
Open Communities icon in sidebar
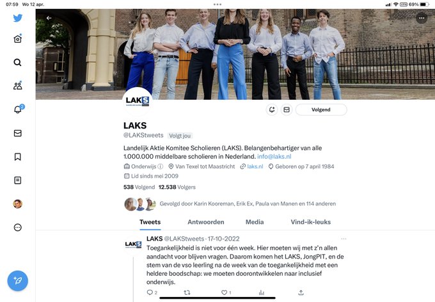tap(18, 86)
